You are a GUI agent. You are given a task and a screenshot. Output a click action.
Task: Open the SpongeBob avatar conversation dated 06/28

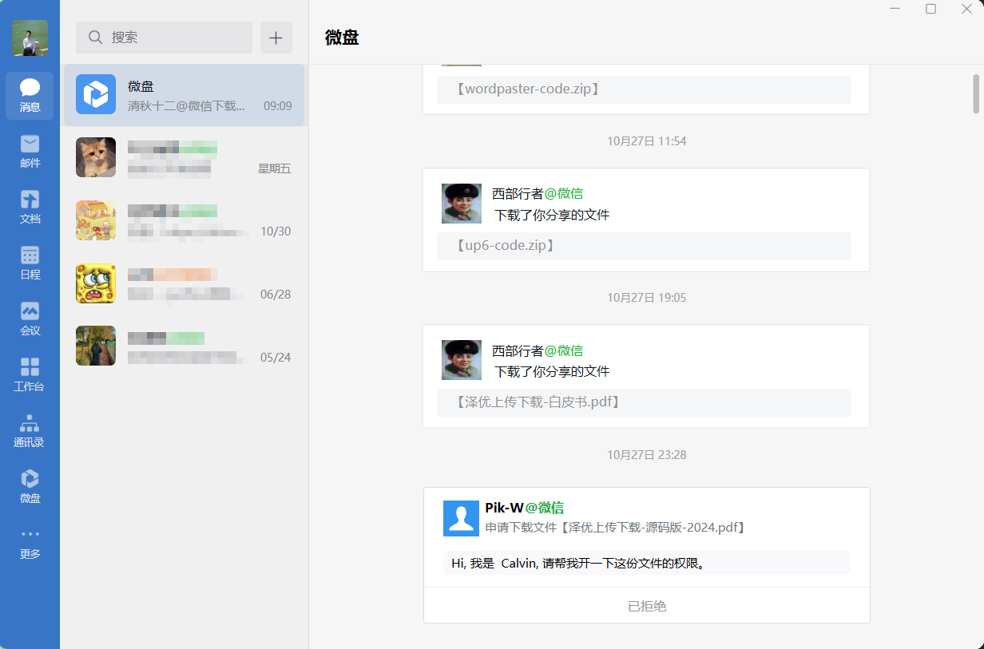click(184, 284)
